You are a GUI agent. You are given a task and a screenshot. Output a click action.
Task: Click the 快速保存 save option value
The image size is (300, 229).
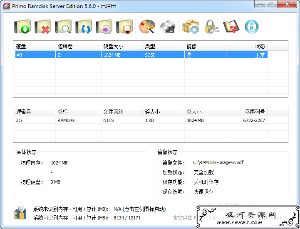click(x=203, y=192)
